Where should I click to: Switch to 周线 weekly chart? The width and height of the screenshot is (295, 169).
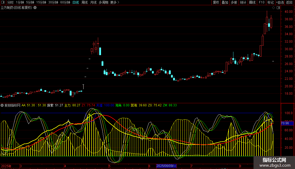click(x=85, y=2)
